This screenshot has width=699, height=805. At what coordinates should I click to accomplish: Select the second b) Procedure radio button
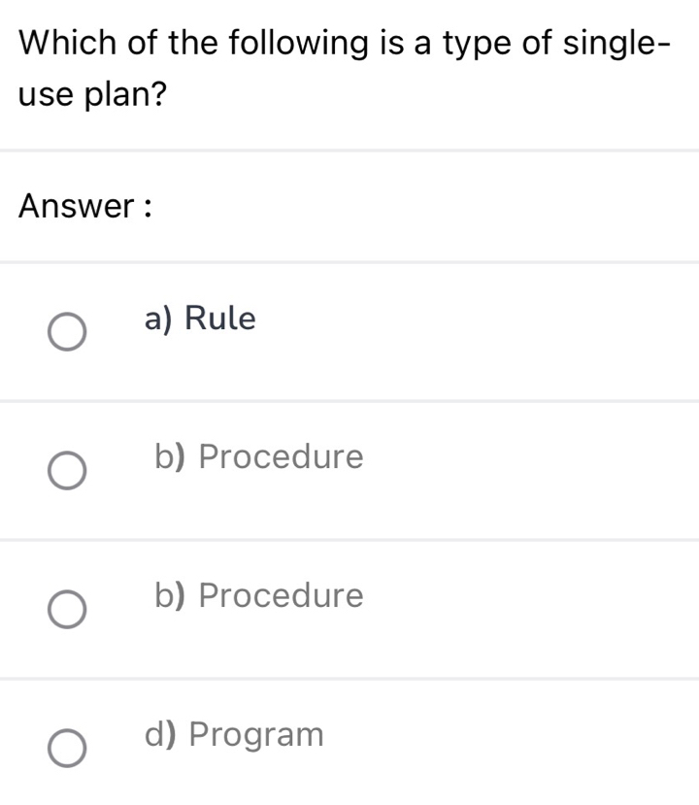(66, 611)
